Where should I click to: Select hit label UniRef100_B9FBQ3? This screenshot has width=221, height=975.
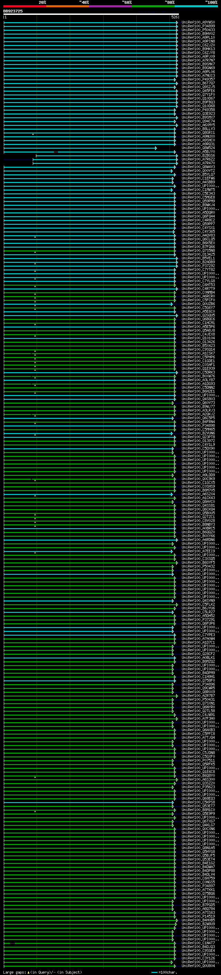(x=198, y=102)
